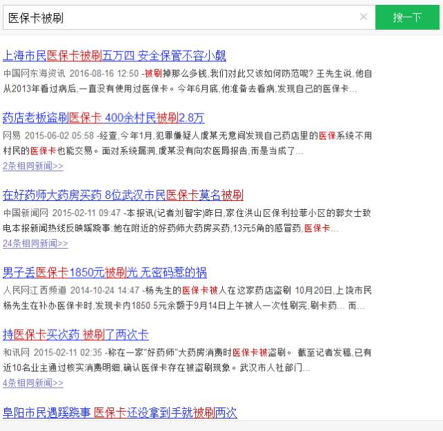The height and width of the screenshot is (431, 443).
Task: Open headline 在好药师大药房买药 8位武汉市民医保卡莫名被刷
Action: point(123,195)
